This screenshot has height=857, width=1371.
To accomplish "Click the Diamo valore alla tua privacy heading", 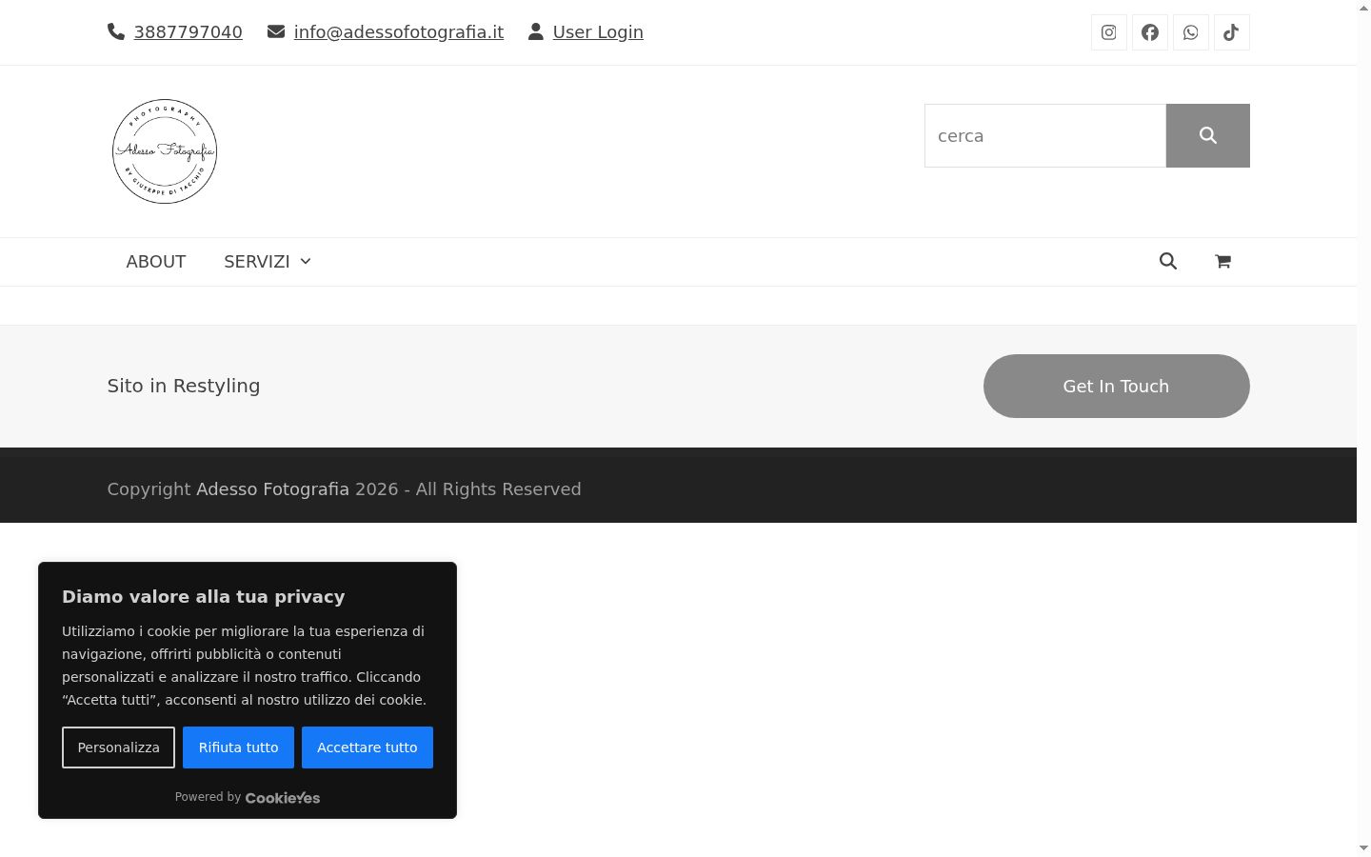I will click(204, 597).
